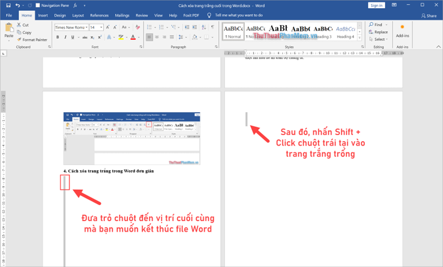Decrease paragraph indent
The height and width of the screenshot is (267, 443).
pyautogui.click(x=187, y=27)
